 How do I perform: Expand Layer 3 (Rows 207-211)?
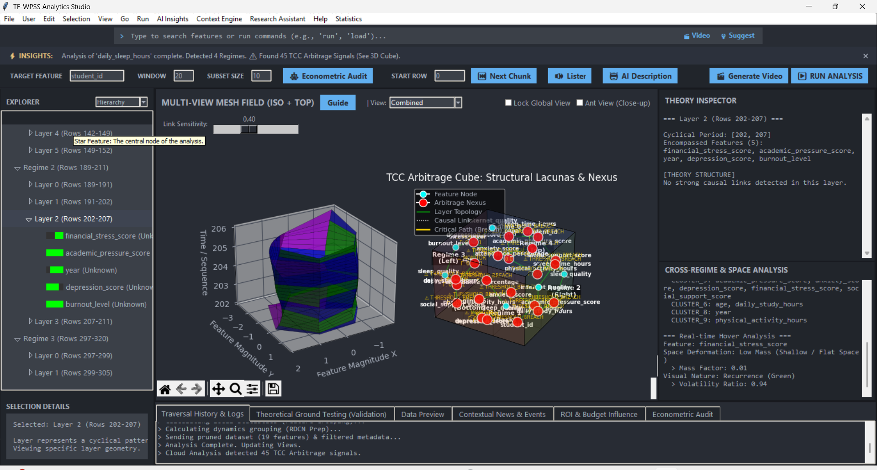tap(31, 321)
